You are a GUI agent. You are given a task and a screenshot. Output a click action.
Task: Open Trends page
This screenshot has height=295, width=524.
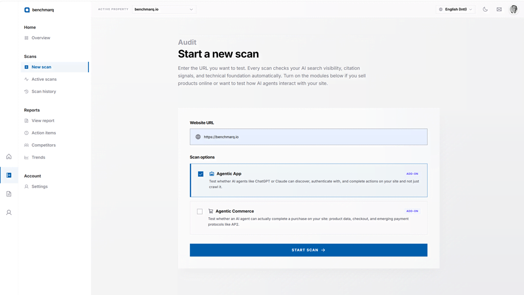[38, 157]
